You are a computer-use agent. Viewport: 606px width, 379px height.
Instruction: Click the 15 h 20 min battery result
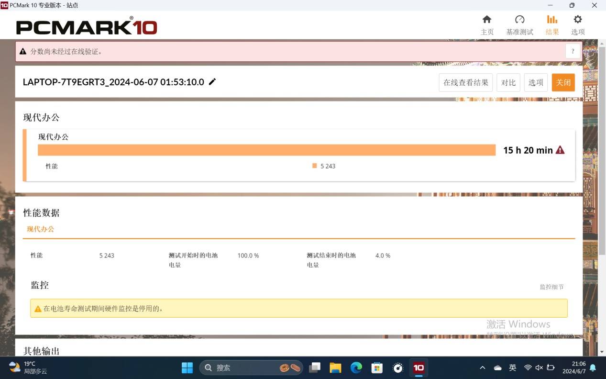coord(528,150)
